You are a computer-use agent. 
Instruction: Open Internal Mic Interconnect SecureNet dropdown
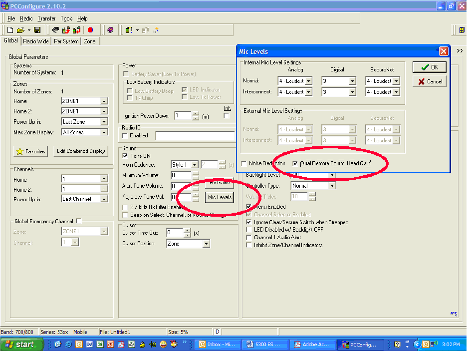pyautogui.click(x=396, y=92)
